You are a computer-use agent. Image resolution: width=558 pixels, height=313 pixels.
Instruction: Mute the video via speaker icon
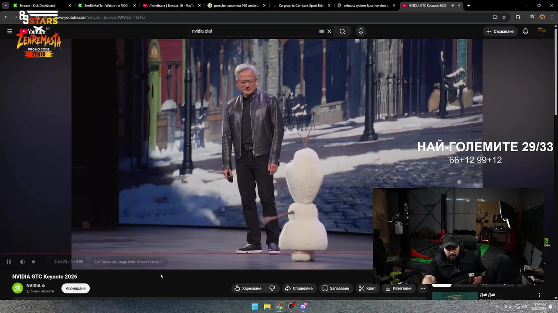point(22,262)
